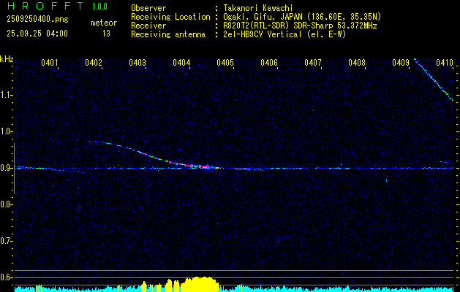
Task: Click the kHz axis unit label
Action: point(7,58)
